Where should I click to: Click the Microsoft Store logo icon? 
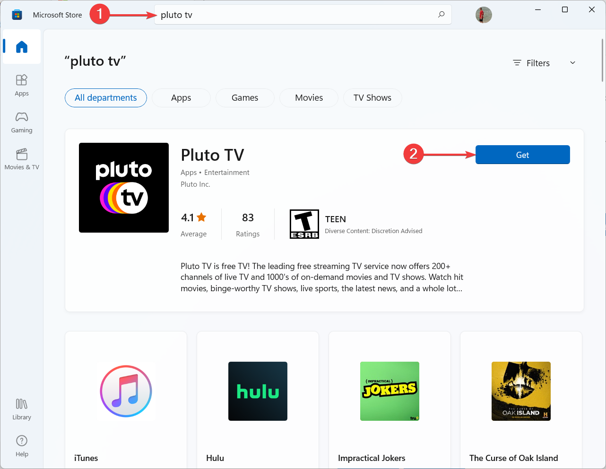17,15
